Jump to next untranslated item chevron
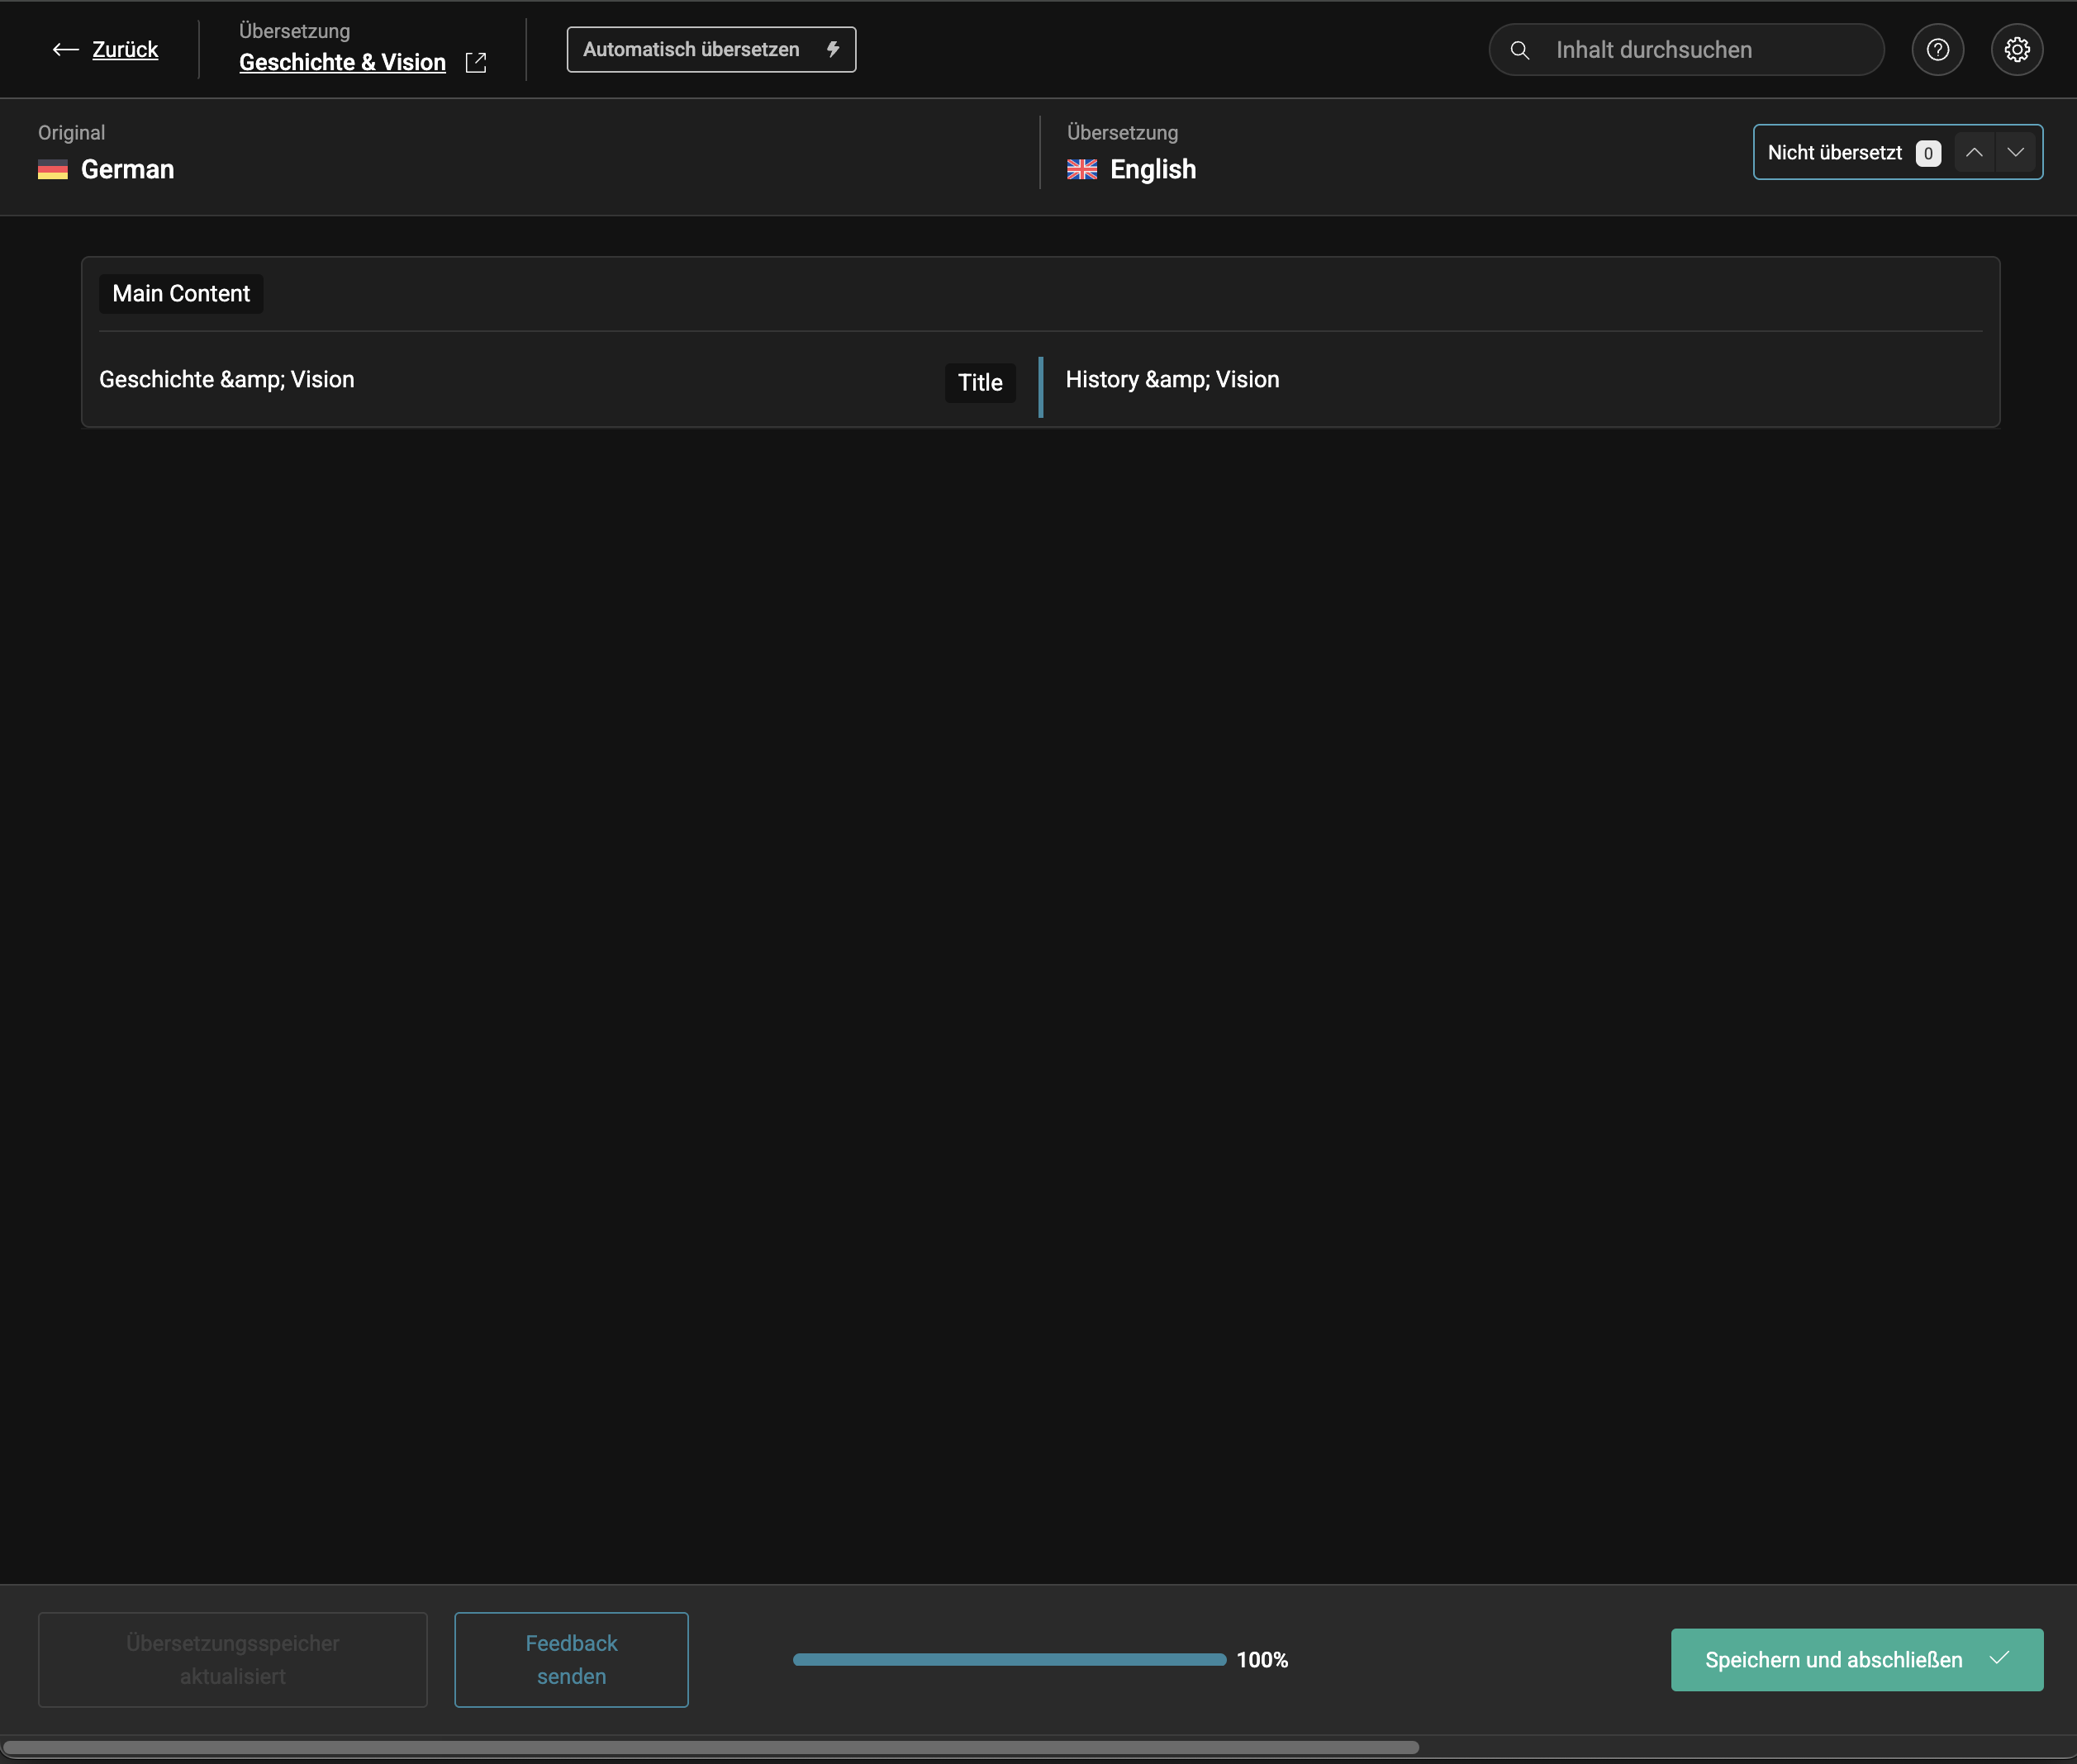 pos(2015,152)
